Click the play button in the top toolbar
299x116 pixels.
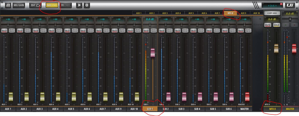coord(79,5)
